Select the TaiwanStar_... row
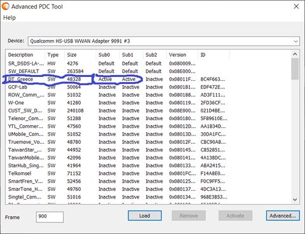This screenshot has height=234, width=305. pyautogui.click(x=118, y=150)
